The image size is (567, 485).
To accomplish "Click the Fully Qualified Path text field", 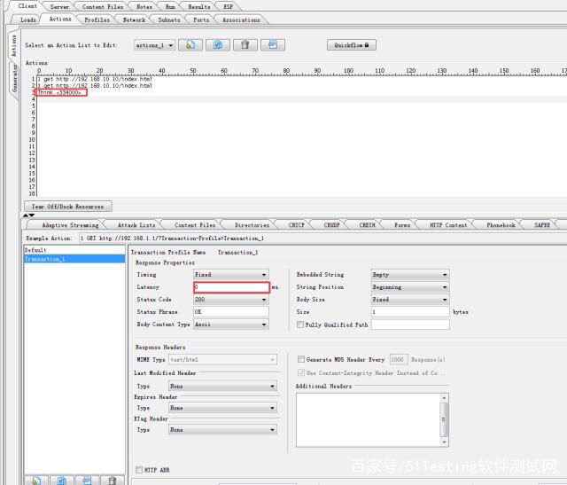I will pos(410,325).
